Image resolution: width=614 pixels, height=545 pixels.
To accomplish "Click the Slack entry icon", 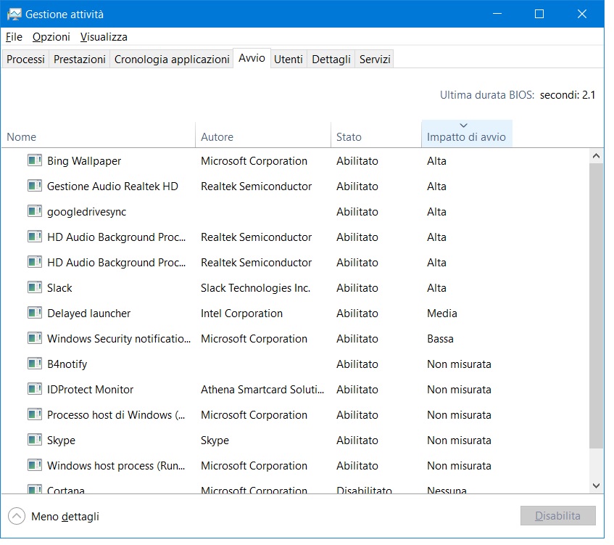I will point(35,287).
